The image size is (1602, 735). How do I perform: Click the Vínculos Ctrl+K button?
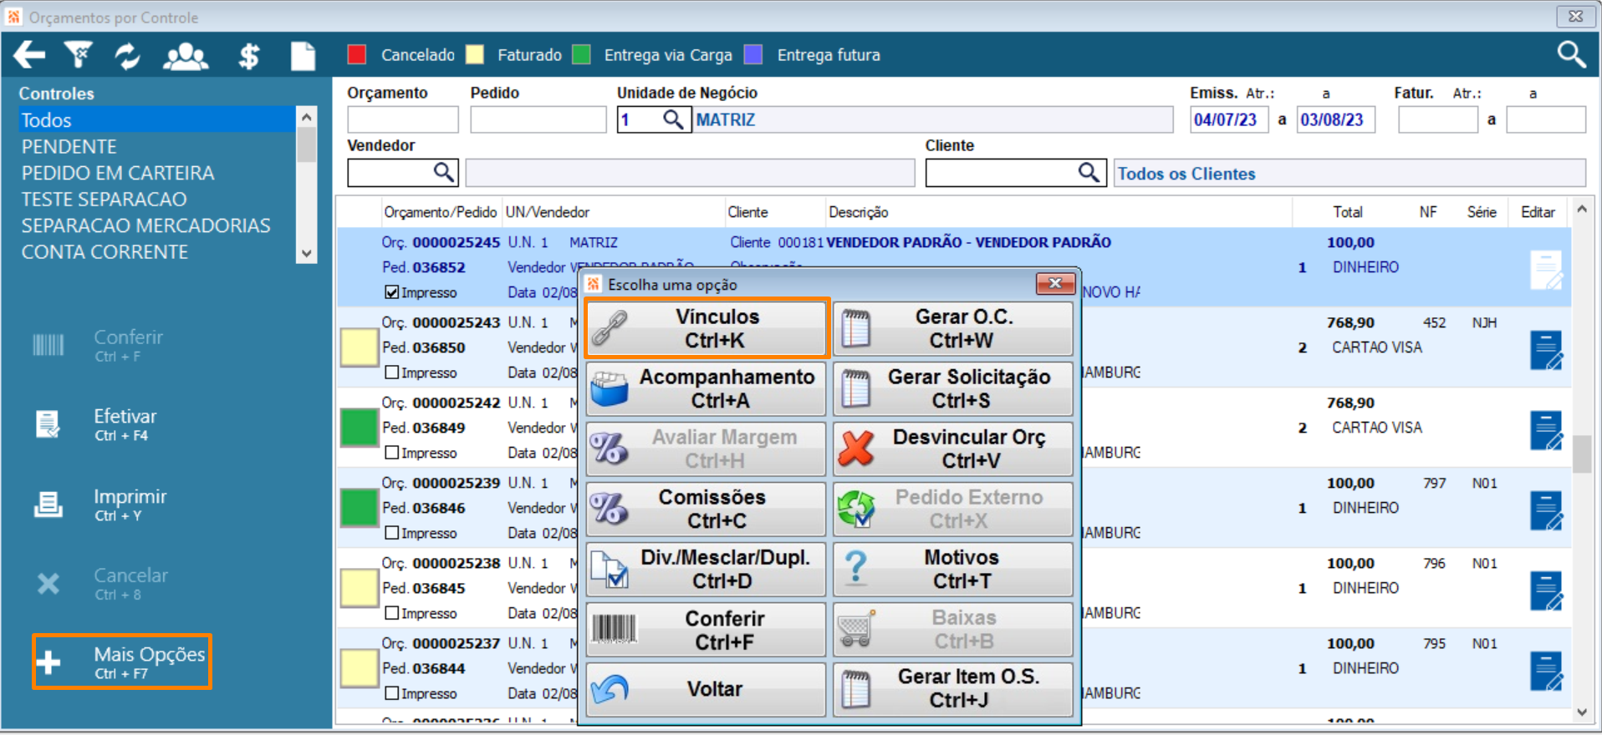tap(706, 328)
